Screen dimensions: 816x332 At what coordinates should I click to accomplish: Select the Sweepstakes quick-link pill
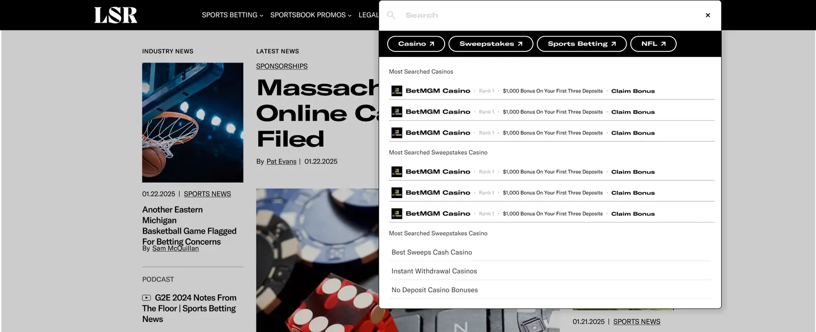click(x=491, y=44)
